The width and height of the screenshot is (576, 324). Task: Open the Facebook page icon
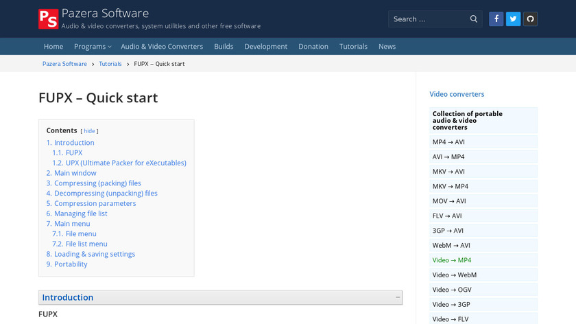point(496,19)
